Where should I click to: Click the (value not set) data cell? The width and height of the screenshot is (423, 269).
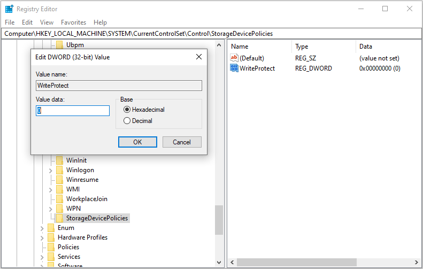(x=379, y=58)
